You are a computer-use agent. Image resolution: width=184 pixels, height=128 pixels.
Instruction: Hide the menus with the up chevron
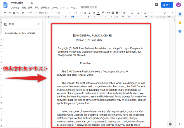[173, 13]
